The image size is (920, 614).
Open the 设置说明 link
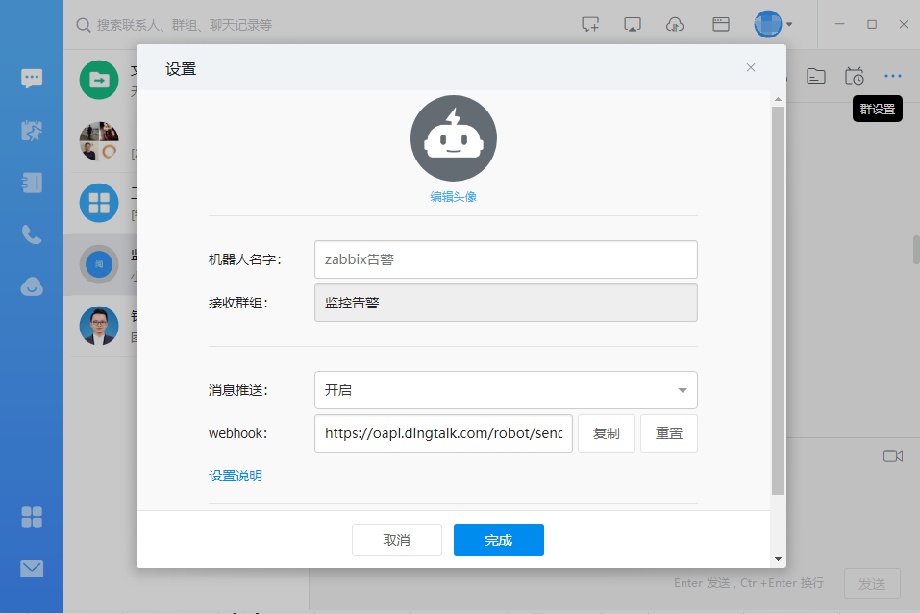click(x=236, y=476)
